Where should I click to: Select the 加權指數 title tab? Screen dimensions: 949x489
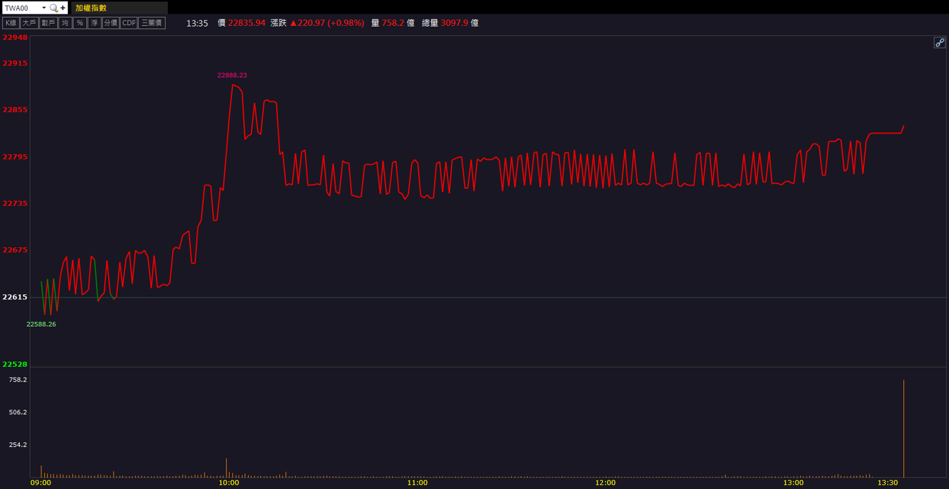click(91, 8)
